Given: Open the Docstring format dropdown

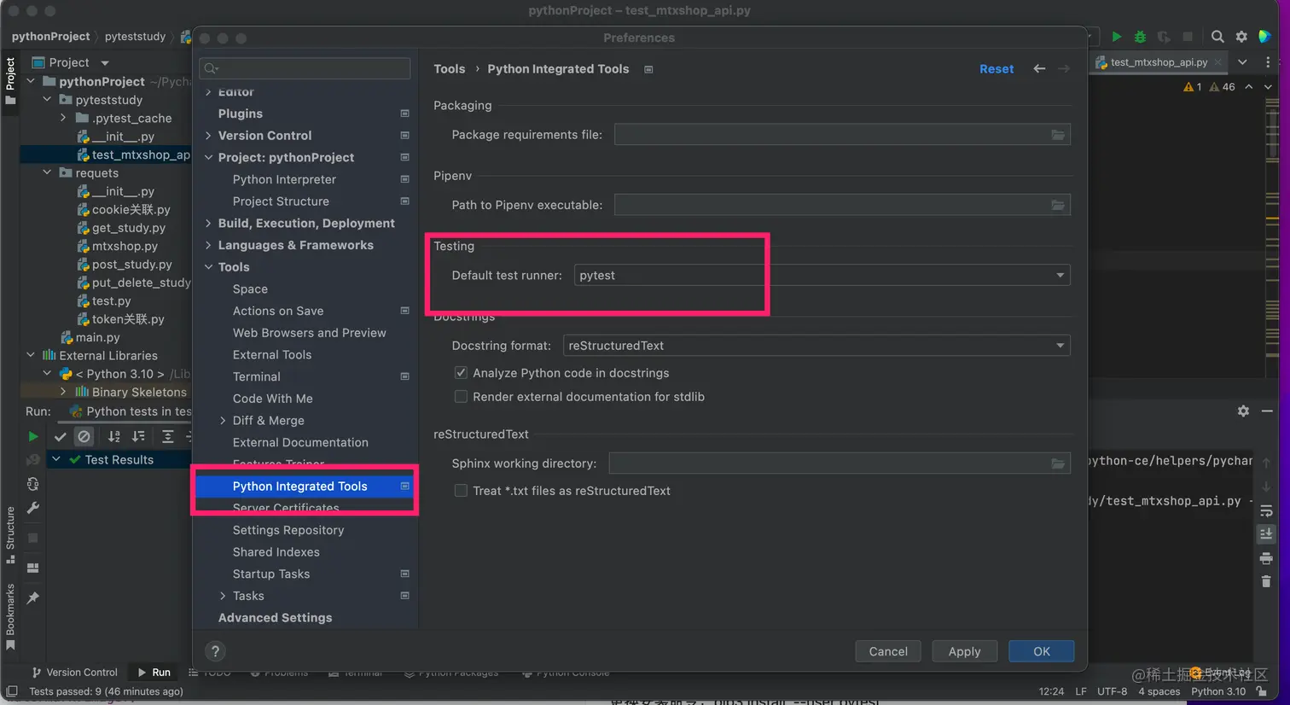Looking at the screenshot, I should point(816,346).
